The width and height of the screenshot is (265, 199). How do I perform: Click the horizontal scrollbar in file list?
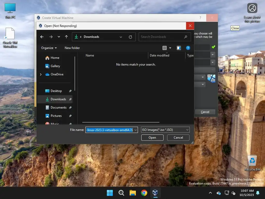pos(121,122)
